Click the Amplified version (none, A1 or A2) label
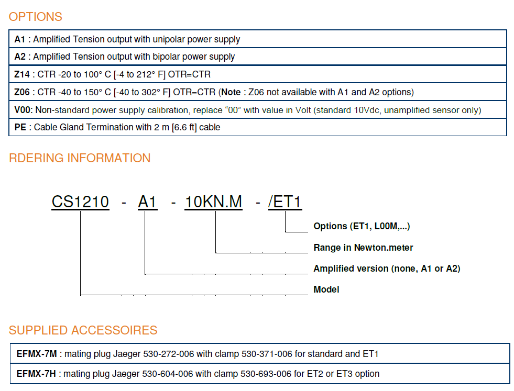The width and height of the screenshot is (514, 391). pos(387,269)
